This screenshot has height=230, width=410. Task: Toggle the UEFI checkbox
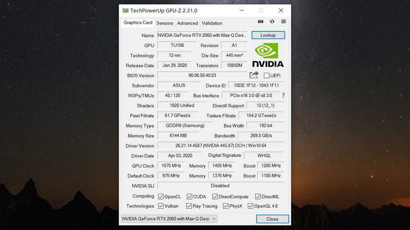coord(266,75)
